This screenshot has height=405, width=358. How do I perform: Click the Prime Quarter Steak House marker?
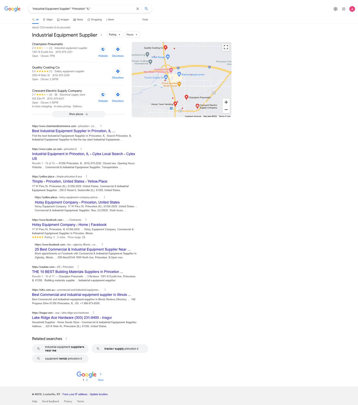click(x=179, y=84)
